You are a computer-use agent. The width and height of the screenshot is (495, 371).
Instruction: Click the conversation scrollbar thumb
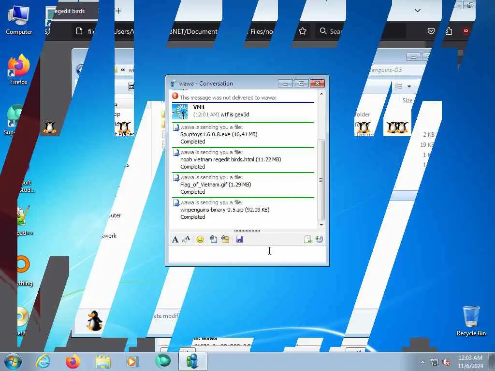coord(321,180)
